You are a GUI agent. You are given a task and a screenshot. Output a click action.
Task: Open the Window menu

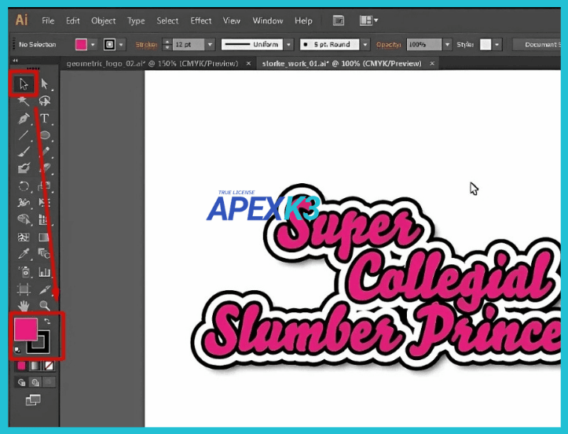(268, 21)
